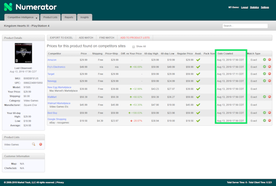Open the Reports tab
This screenshot has width=276, height=186.
pyautogui.click(x=69, y=17)
